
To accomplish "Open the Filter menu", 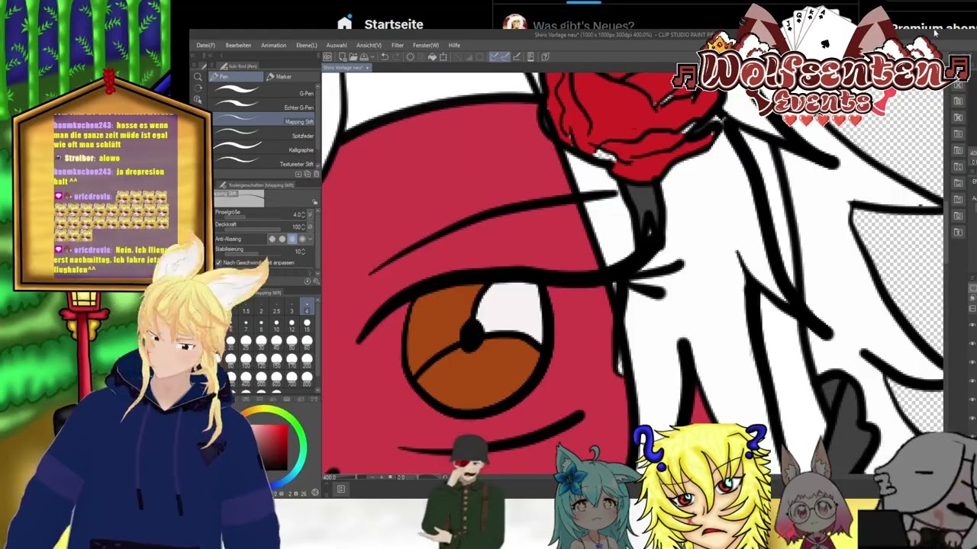I will point(397,45).
